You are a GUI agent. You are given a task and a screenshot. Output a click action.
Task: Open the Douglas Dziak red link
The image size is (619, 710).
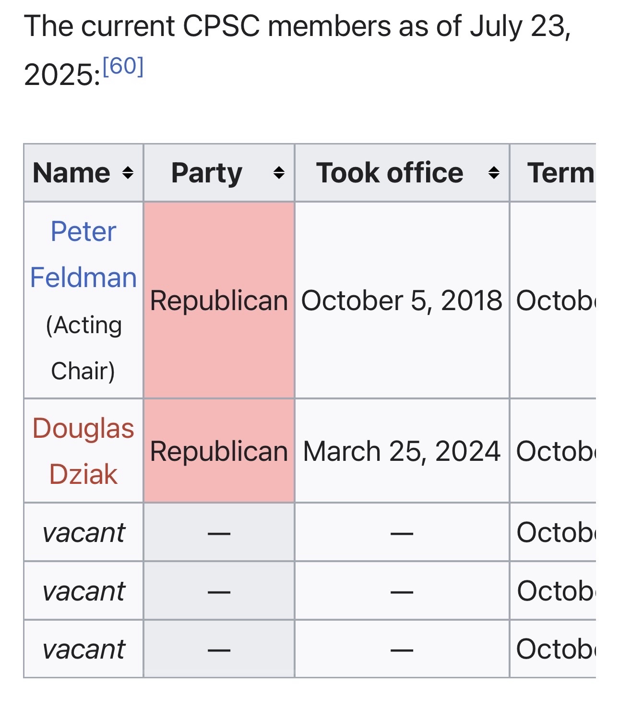tap(83, 451)
